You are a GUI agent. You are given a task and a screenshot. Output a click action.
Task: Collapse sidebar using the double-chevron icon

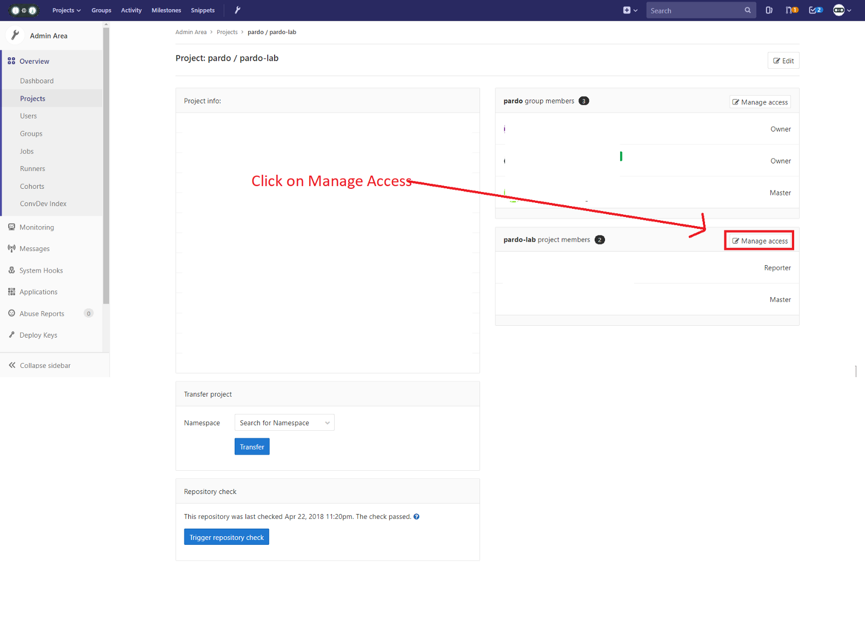(12, 365)
